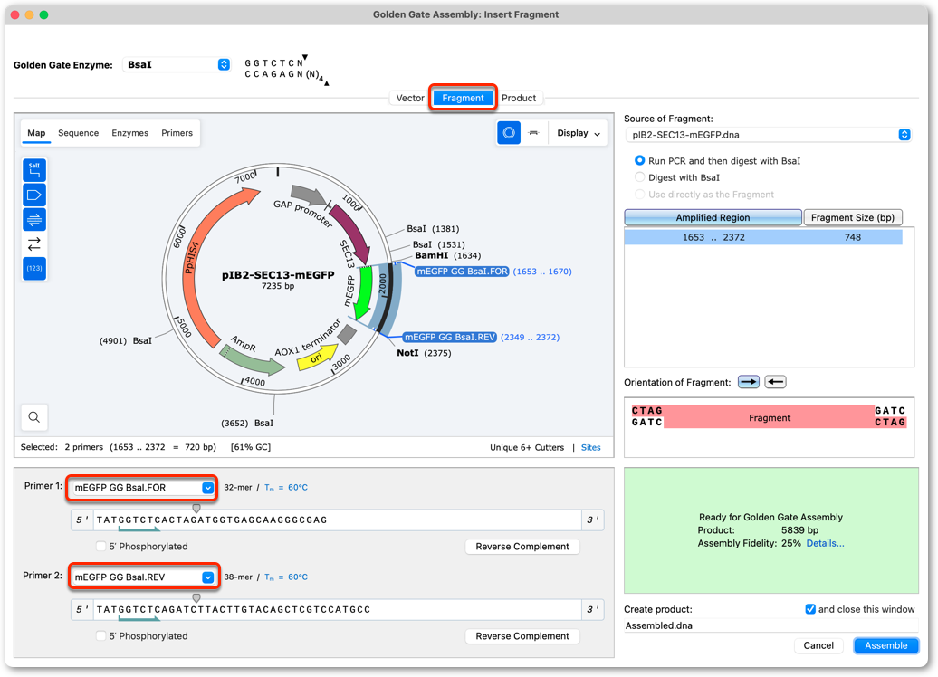Toggle the show features arrow icon

(34, 195)
